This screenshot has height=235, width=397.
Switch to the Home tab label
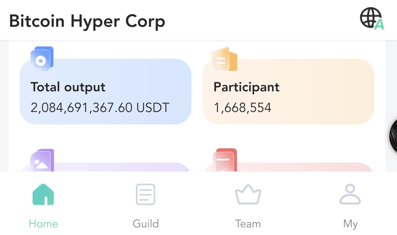tap(43, 224)
